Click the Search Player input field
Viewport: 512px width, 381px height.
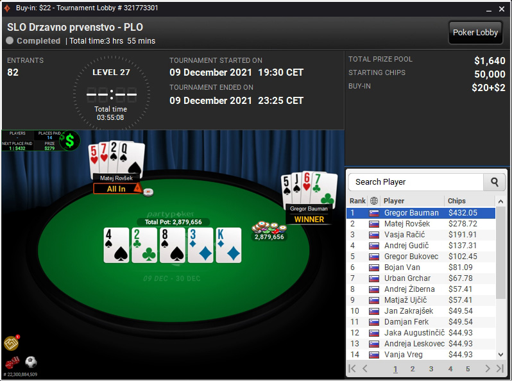[416, 182]
